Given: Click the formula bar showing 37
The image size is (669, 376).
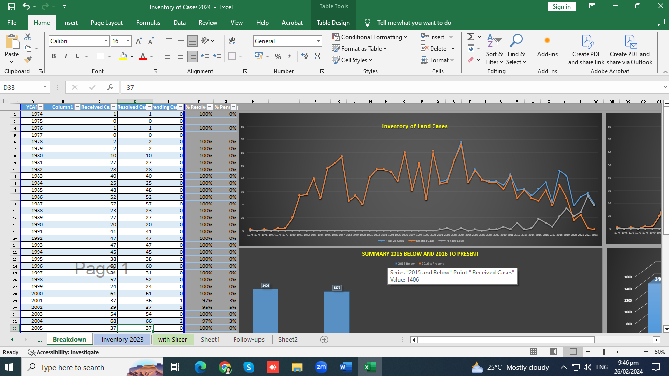Looking at the screenshot, I should 393,87.
